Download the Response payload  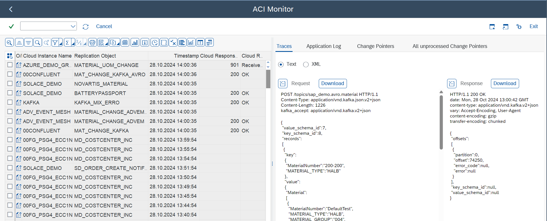click(x=505, y=83)
